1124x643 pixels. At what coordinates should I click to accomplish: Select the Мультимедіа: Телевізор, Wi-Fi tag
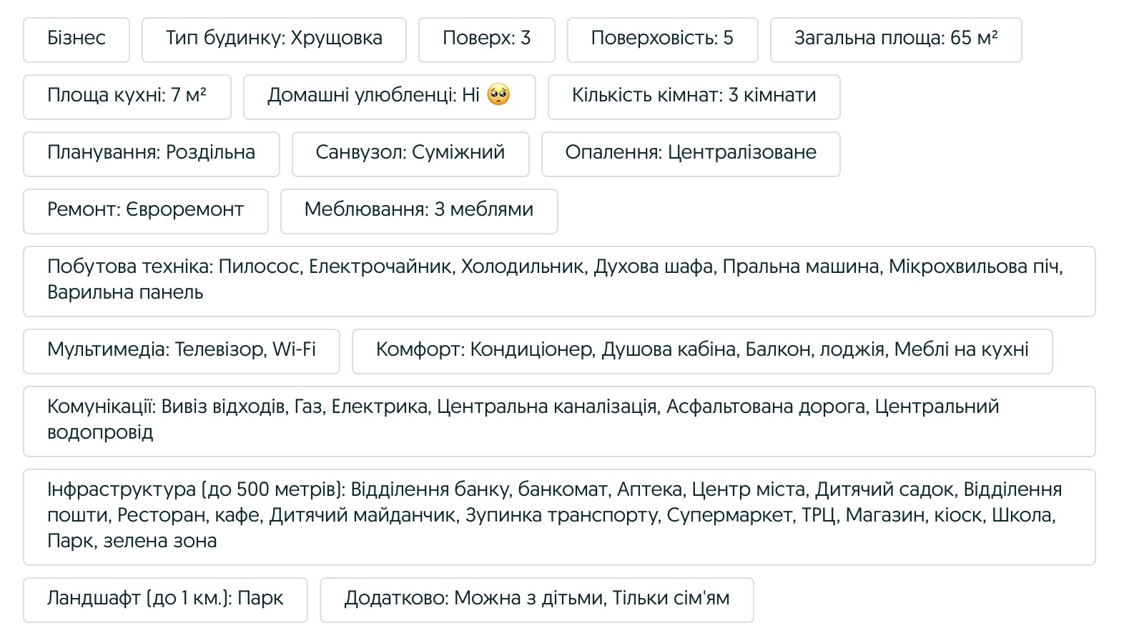(182, 352)
